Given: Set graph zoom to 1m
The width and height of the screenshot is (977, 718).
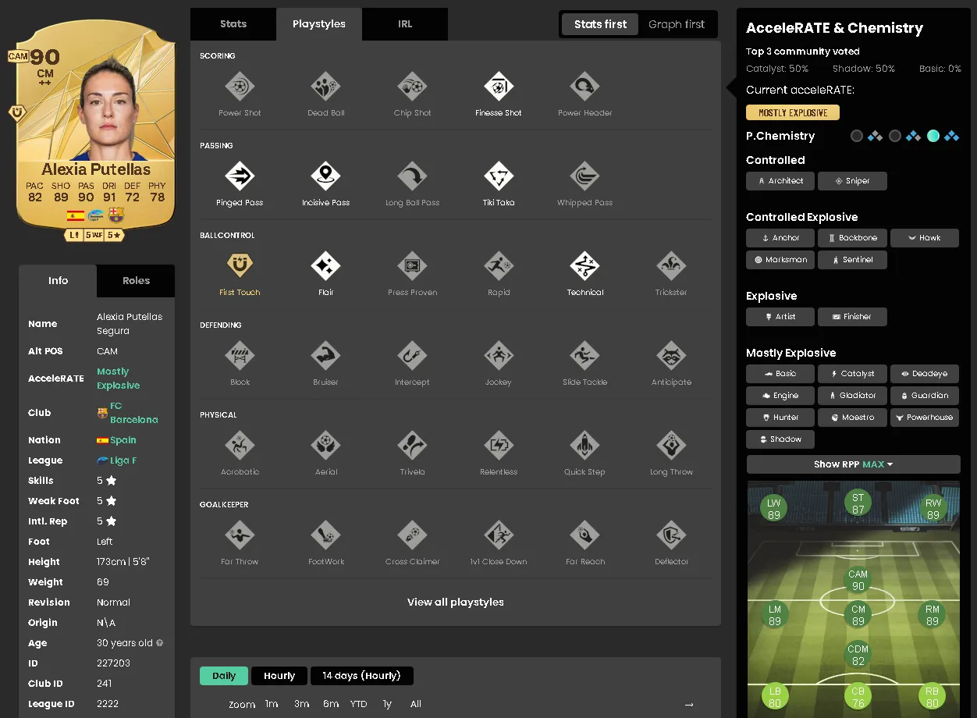Looking at the screenshot, I should (x=272, y=704).
